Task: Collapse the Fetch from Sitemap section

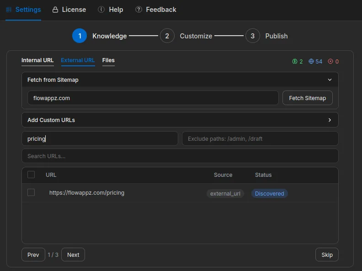Action: (x=180, y=80)
